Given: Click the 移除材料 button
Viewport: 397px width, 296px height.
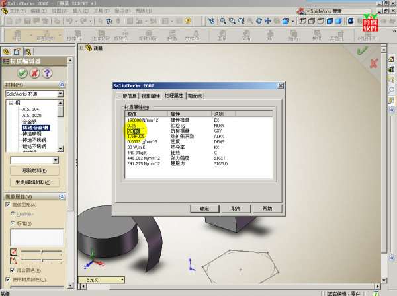Looking at the screenshot, I should tap(33, 170).
